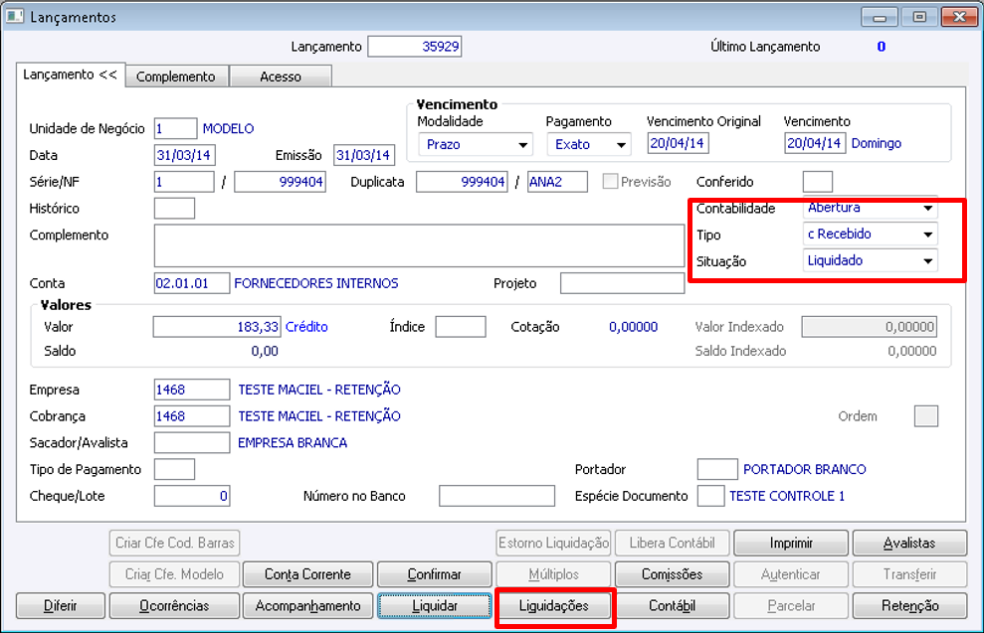
Task: Click the Cobrança code field
Action: [x=192, y=416]
